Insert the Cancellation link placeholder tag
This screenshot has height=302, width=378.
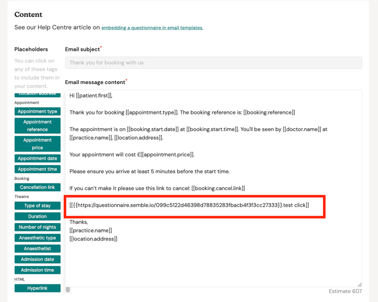(x=37, y=187)
